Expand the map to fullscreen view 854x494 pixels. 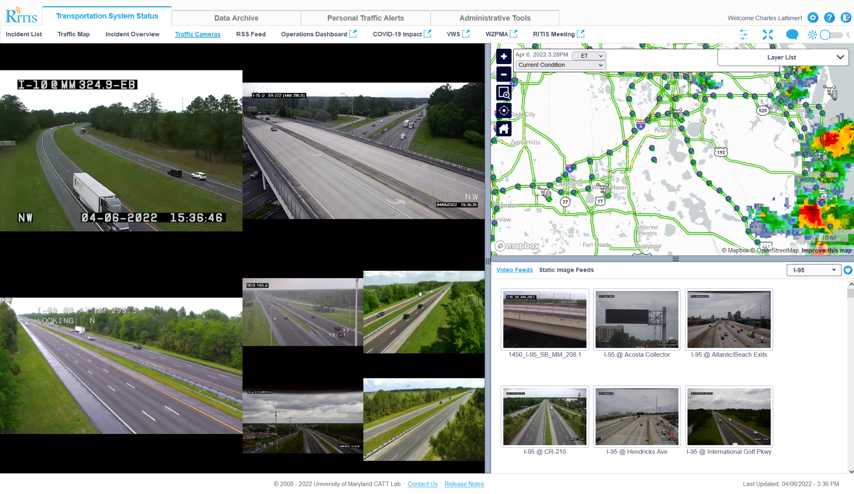(x=768, y=34)
